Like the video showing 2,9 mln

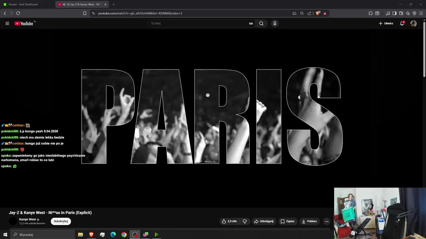click(x=229, y=221)
